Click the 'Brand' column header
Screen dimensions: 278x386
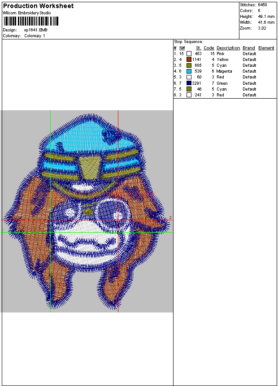[249, 48]
